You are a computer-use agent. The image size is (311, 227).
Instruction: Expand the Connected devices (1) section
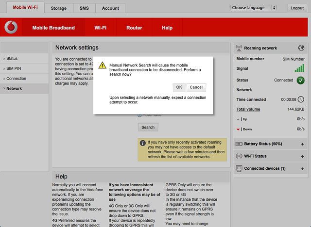[302, 169]
